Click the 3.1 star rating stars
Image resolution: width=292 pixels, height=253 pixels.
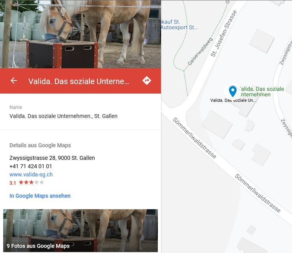point(31,182)
